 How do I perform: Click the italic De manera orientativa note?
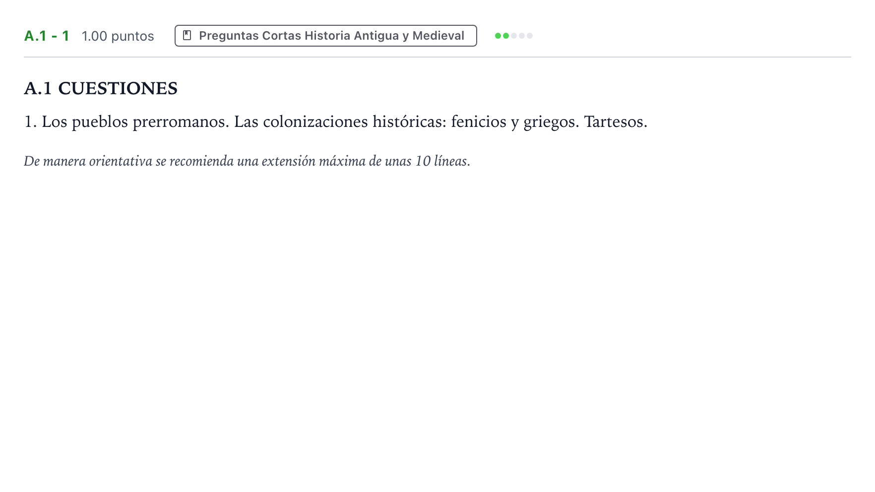point(247,161)
